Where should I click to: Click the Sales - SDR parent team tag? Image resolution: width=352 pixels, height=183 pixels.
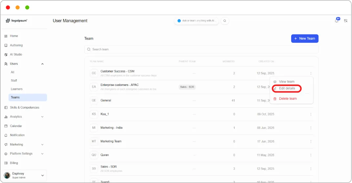point(187,87)
